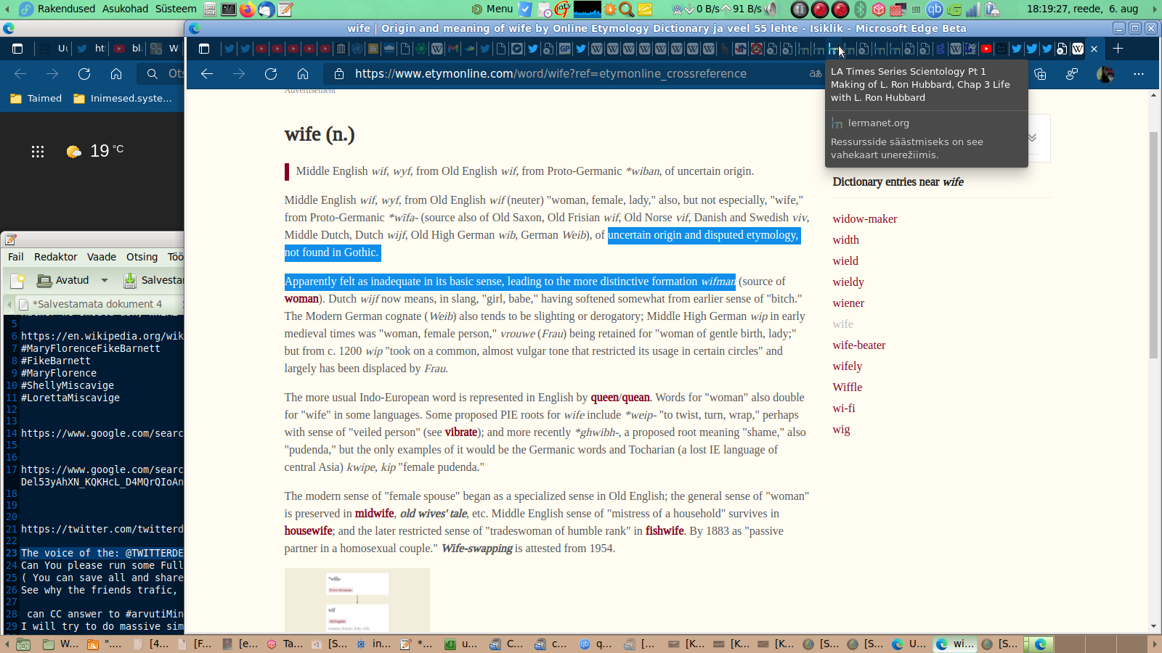Open nearby entry 'wield'
This screenshot has width=1162, height=653.
click(845, 261)
